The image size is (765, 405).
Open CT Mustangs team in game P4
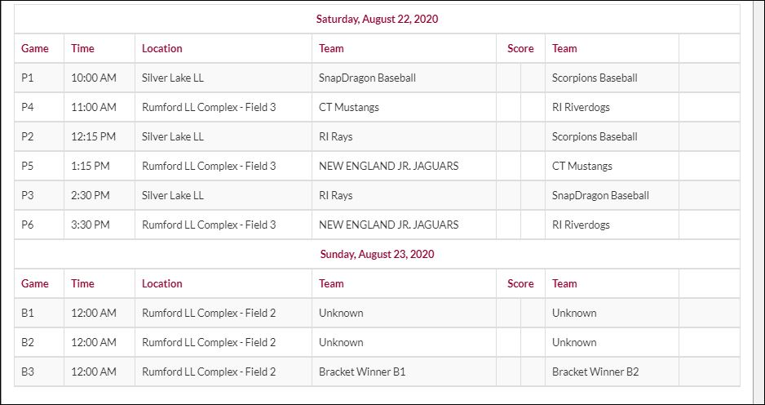(x=348, y=107)
